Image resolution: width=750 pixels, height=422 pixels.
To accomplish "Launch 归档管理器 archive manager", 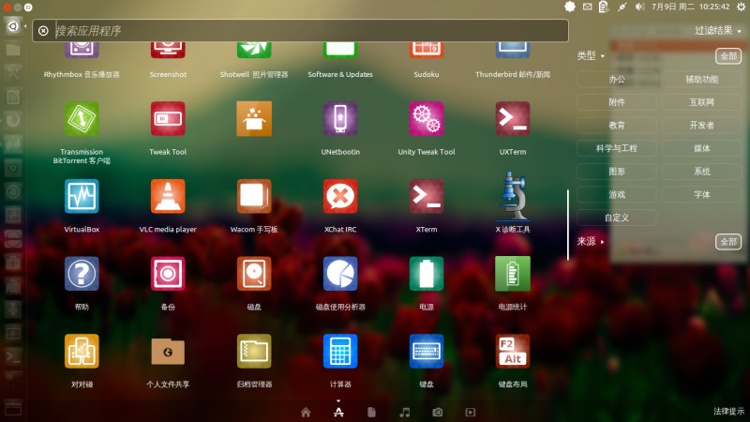I will [x=254, y=351].
